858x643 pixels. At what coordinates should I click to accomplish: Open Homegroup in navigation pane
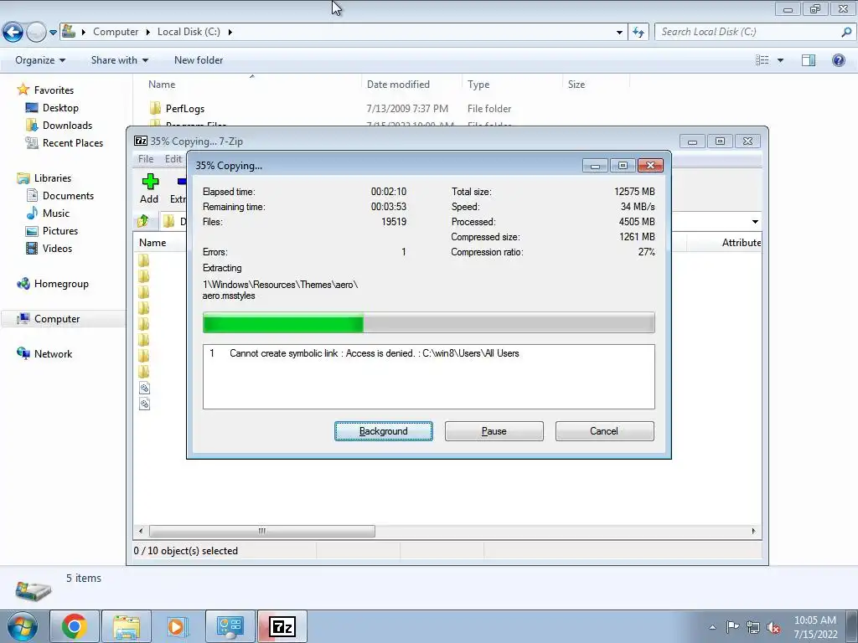point(60,284)
